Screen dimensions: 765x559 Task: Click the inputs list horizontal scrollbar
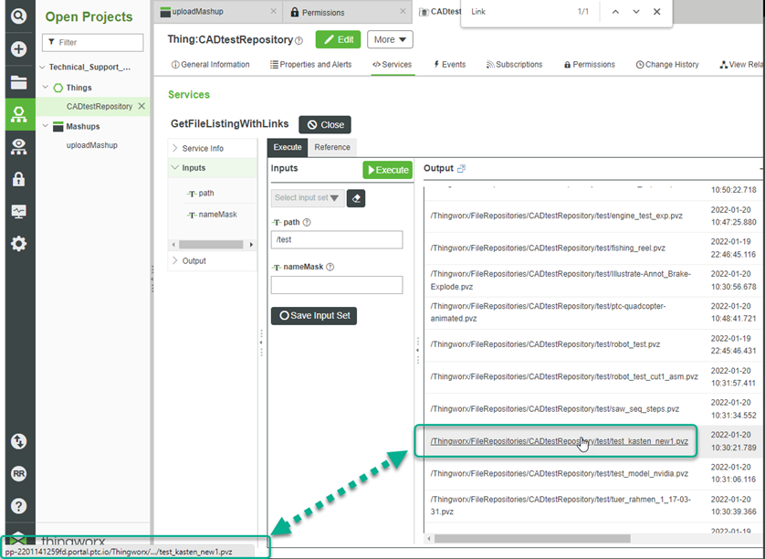coord(211,244)
